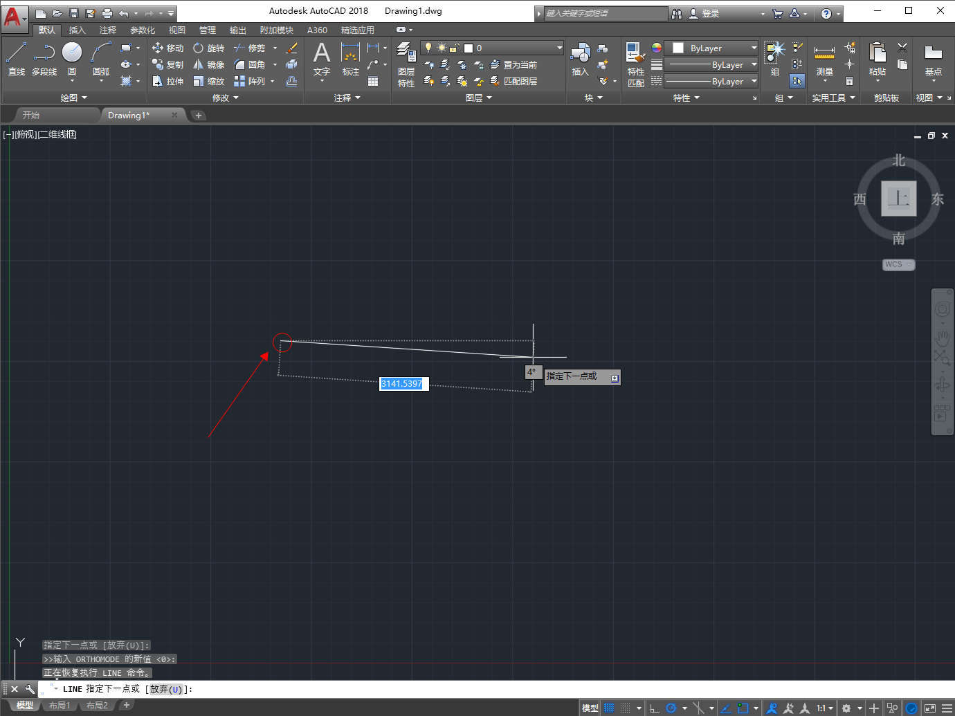The height and width of the screenshot is (716, 955).
Task: Select the 圆 (Circle) tool
Action: click(72, 58)
